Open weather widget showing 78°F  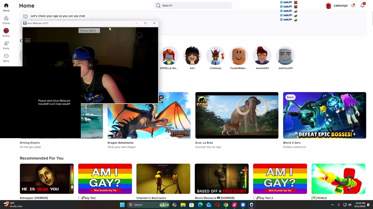coord(13,205)
